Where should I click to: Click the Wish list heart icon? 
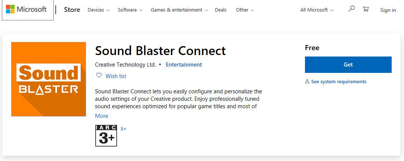pyautogui.click(x=99, y=75)
